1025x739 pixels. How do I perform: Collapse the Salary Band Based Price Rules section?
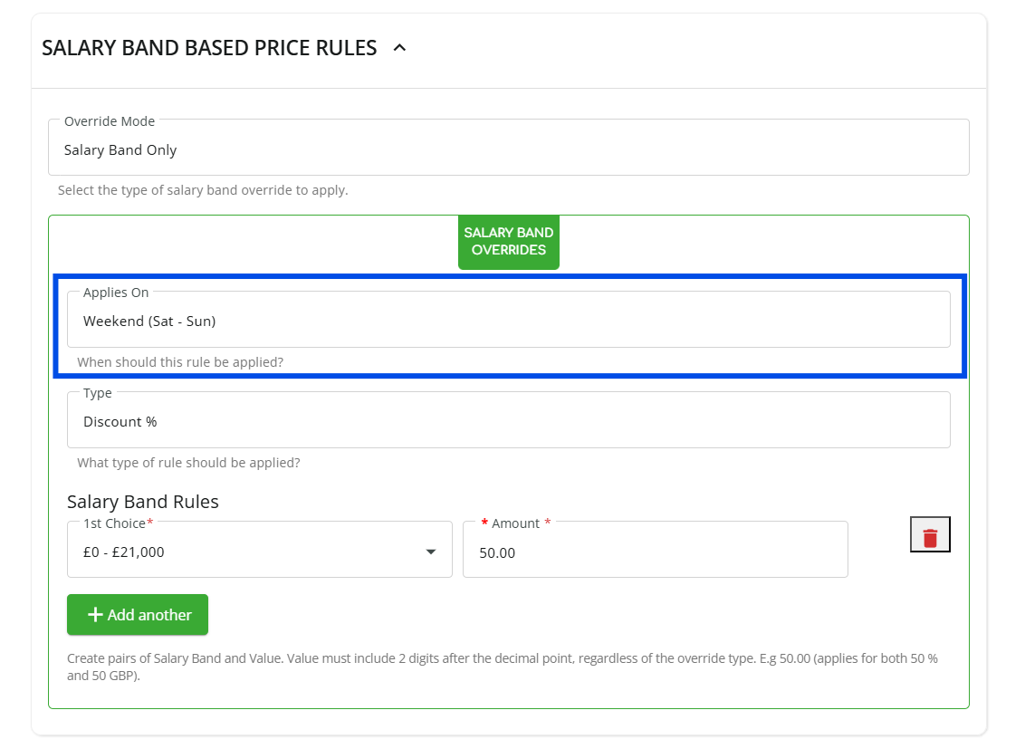point(399,48)
